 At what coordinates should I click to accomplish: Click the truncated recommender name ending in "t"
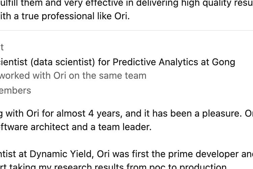[x=2, y=47]
